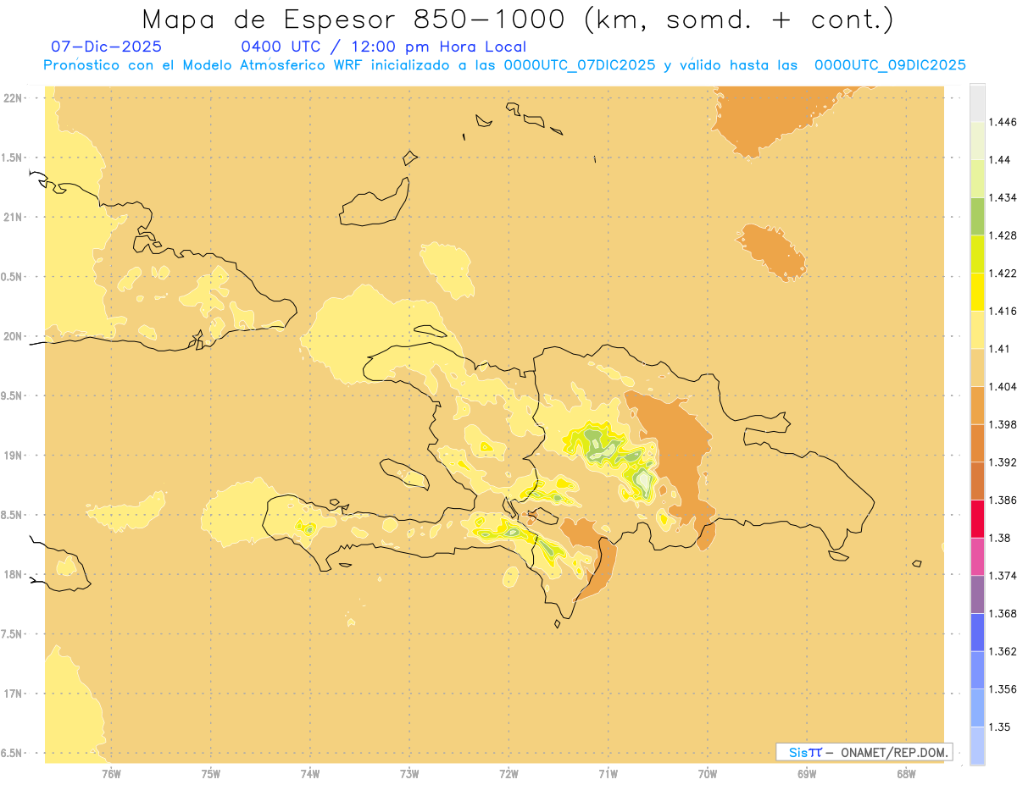Click the "ONAMET/REP.DOM." source label
This screenshot has height=785, width=1017.
point(894,752)
